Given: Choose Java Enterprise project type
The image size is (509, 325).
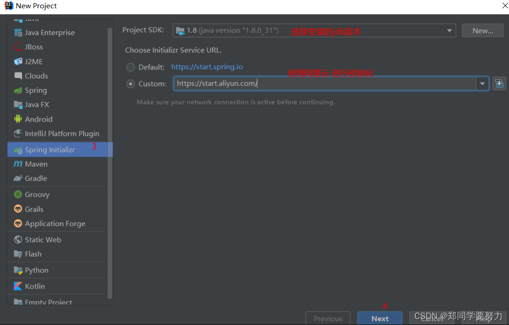Looking at the screenshot, I should click(x=49, y=33).
